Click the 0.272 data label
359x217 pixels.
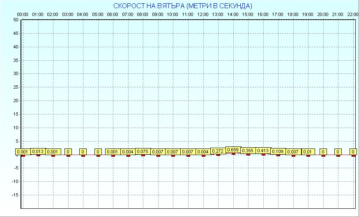click(218, 151)
